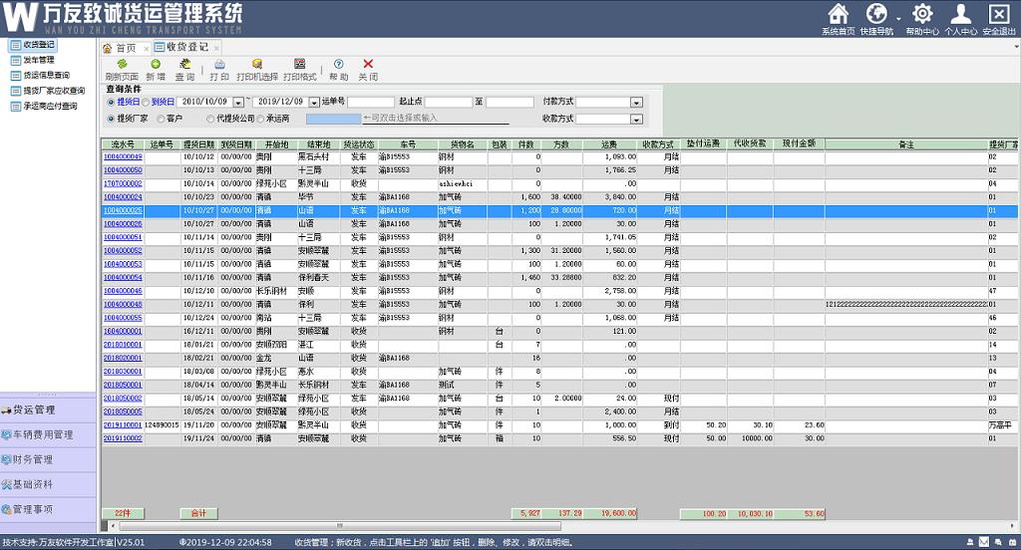The width and height of the screenshot is (1021, 550).
Task: Click the 查询 search toolbar icon
Action: coord(184,64)
